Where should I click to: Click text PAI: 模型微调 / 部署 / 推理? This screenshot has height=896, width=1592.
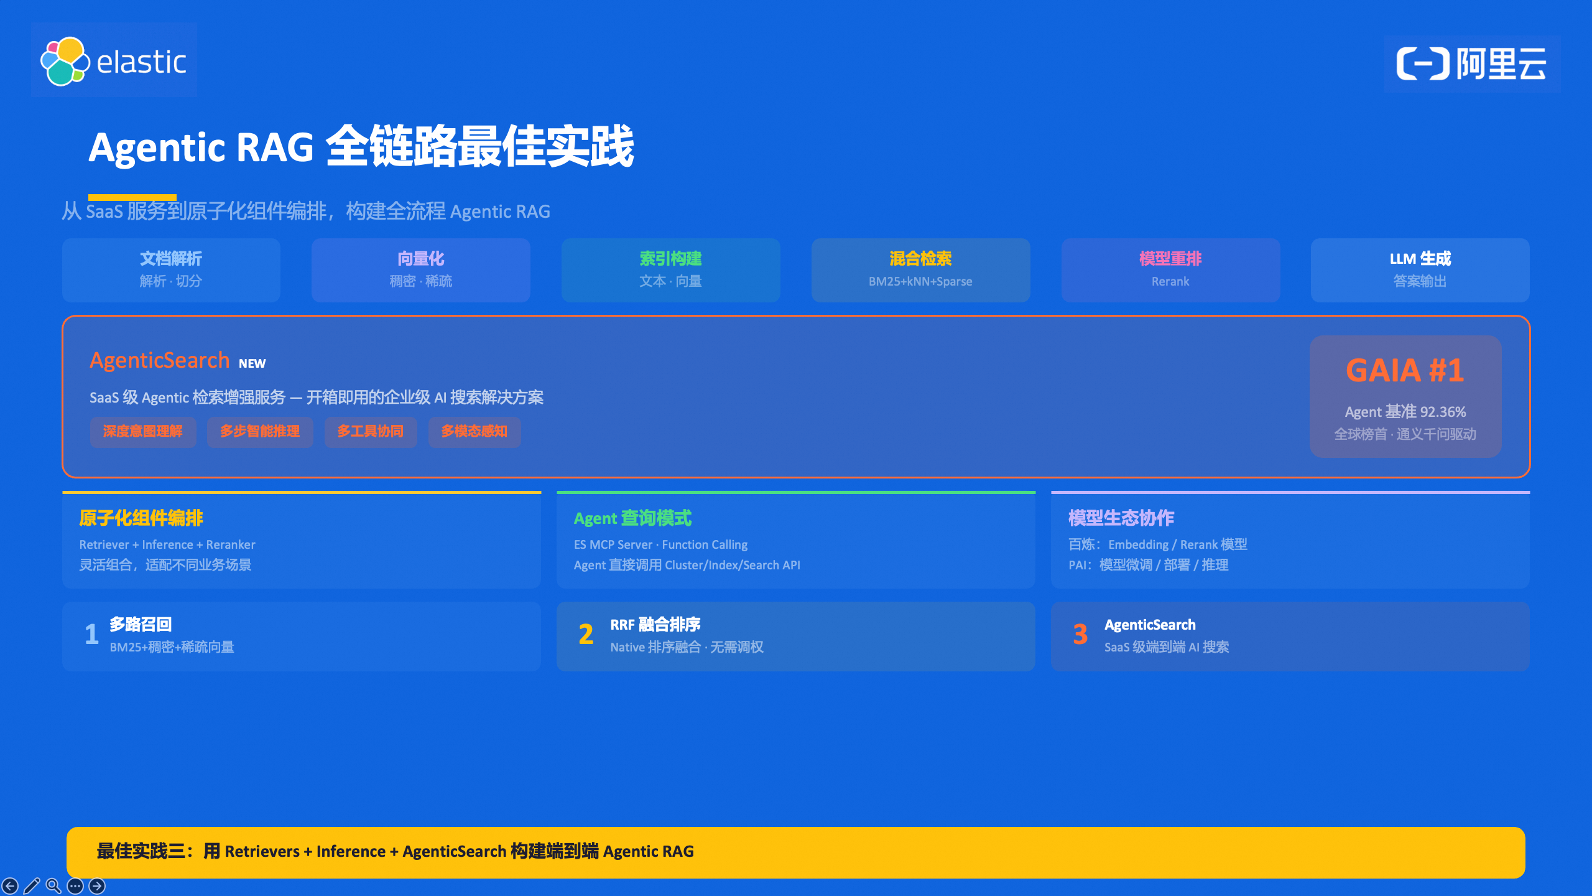1149,565
